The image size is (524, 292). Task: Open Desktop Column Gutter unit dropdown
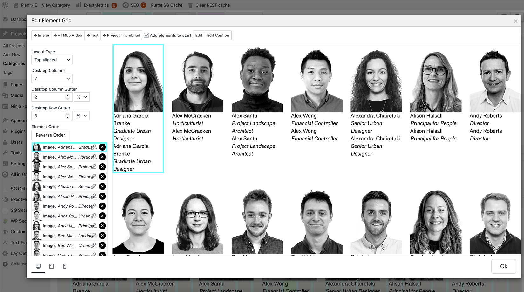point(82,97)
